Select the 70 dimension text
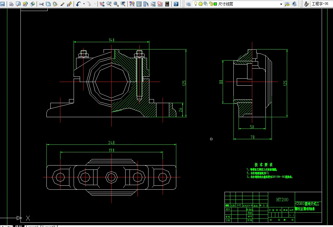Viewport: 333px width, 227px height. pyautogui.click(x=253, y=137)
